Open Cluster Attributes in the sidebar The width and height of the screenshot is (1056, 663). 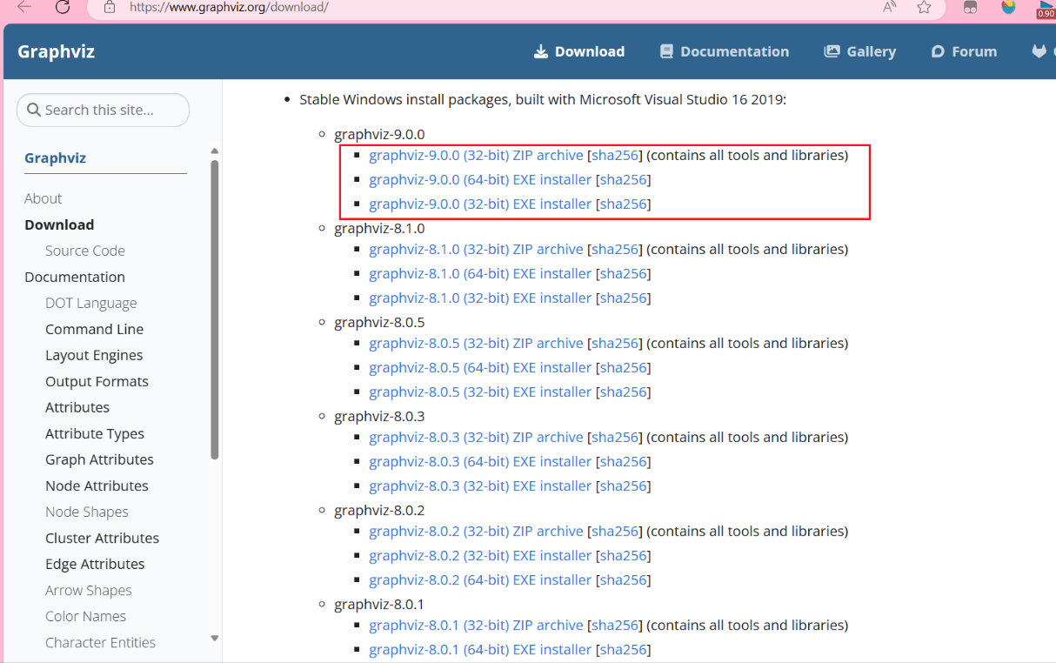coord(102,538)
